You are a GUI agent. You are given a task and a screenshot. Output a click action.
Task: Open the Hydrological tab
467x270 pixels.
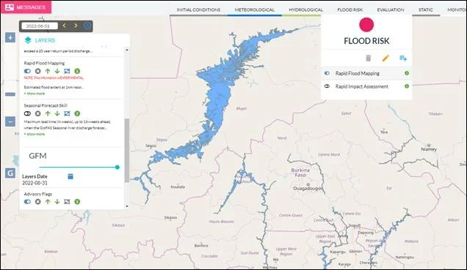click(x=305, y=10)
